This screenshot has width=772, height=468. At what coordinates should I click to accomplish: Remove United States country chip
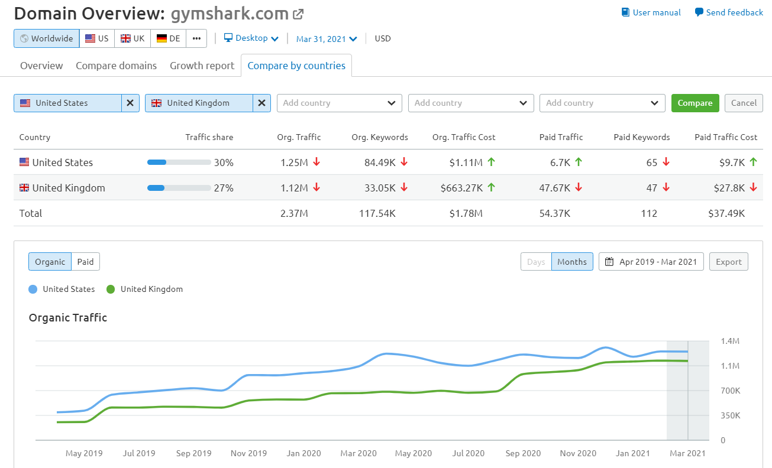130,103
